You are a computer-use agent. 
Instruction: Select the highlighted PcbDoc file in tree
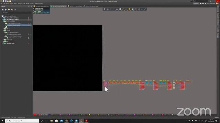tap(18, 25)
